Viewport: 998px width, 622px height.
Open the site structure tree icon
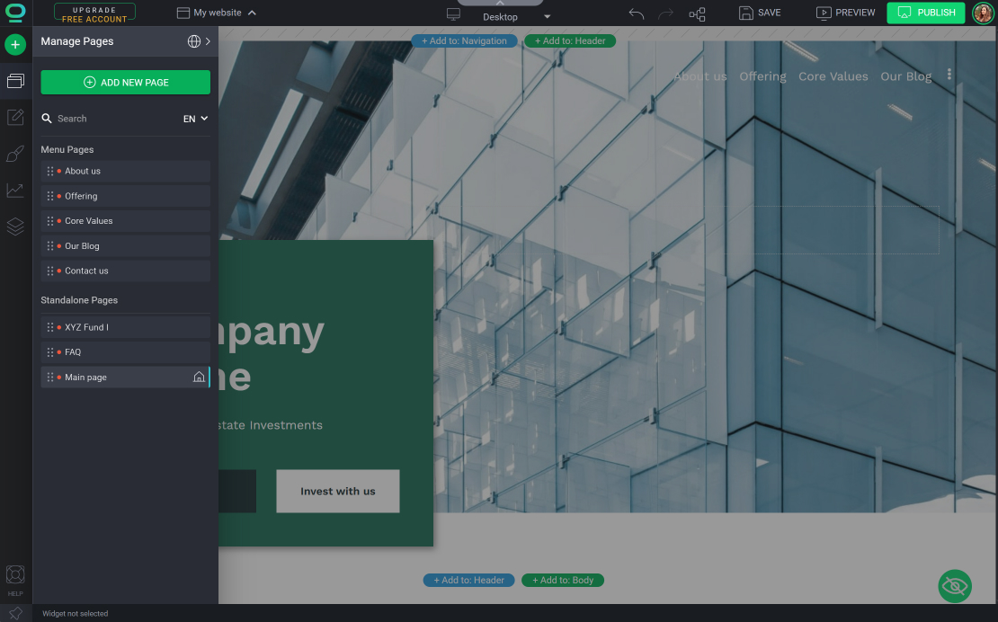pyautogui.click(x=697, y=14)
